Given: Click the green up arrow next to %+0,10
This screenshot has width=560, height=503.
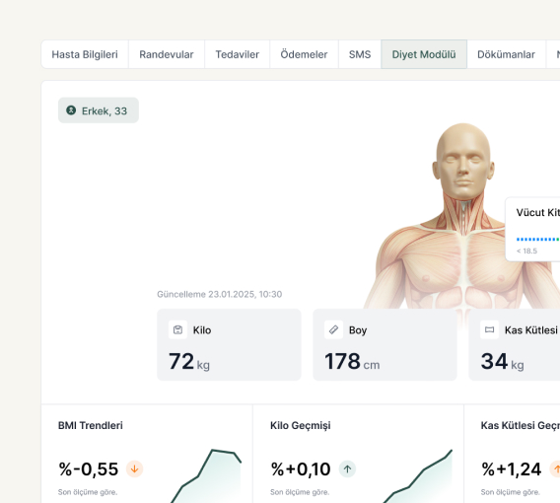Looking at the screenshot, I should tap(347, 469).
